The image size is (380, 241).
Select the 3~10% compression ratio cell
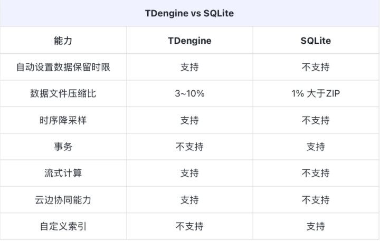(x=189, y=94)
